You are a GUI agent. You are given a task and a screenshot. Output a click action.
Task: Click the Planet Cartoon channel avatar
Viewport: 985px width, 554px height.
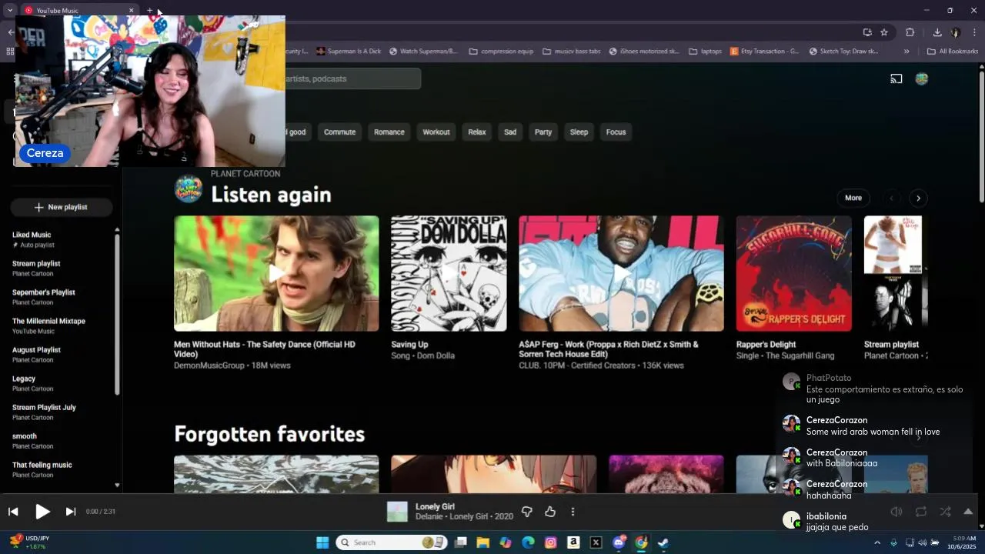[x=189, y=189]
